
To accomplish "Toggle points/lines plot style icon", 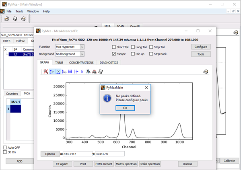I will 76,72.
